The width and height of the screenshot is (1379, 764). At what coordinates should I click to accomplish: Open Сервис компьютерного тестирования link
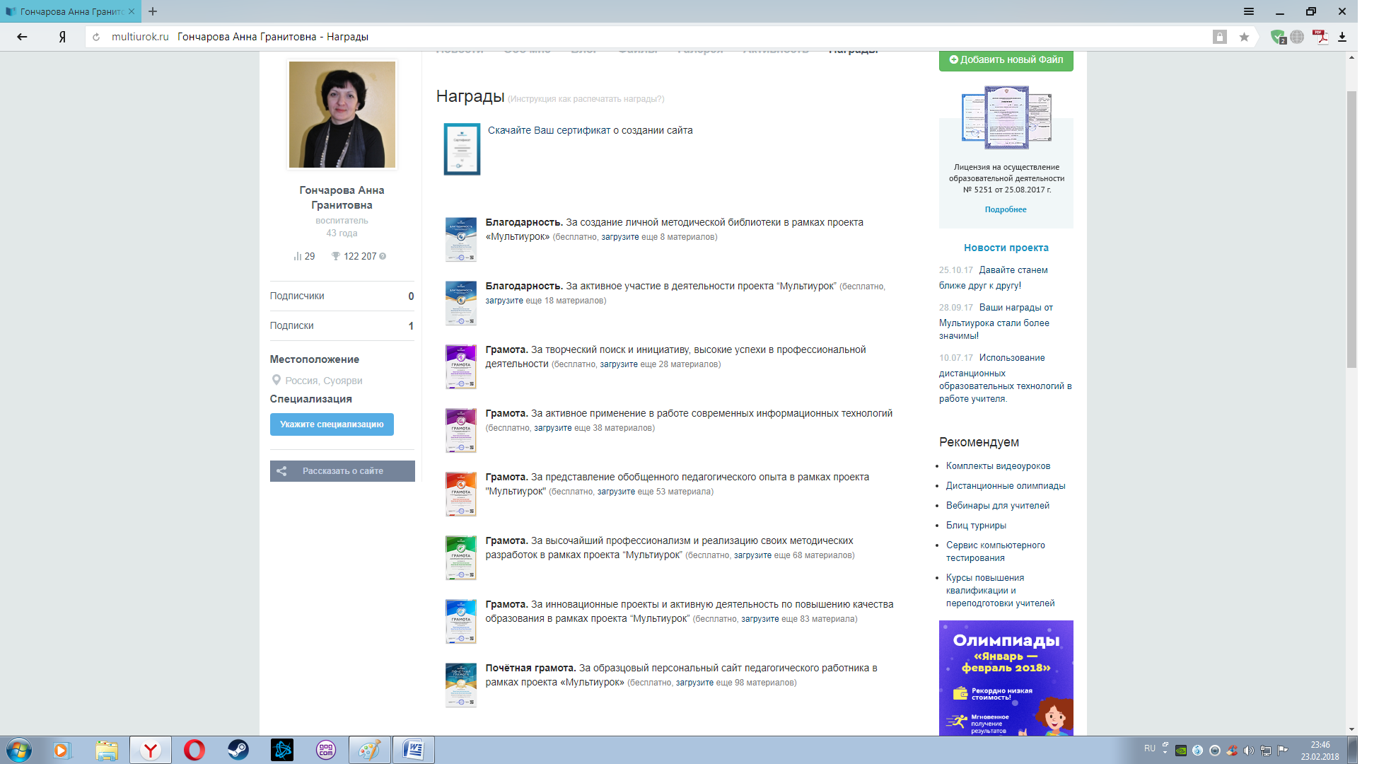coord(996,551)
